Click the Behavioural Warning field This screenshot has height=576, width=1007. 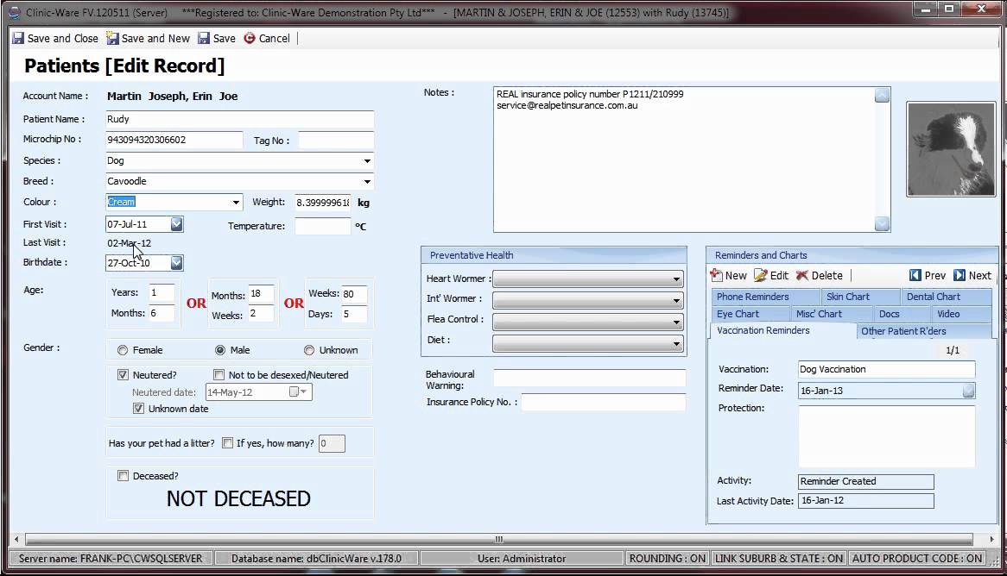coord(589,378)
